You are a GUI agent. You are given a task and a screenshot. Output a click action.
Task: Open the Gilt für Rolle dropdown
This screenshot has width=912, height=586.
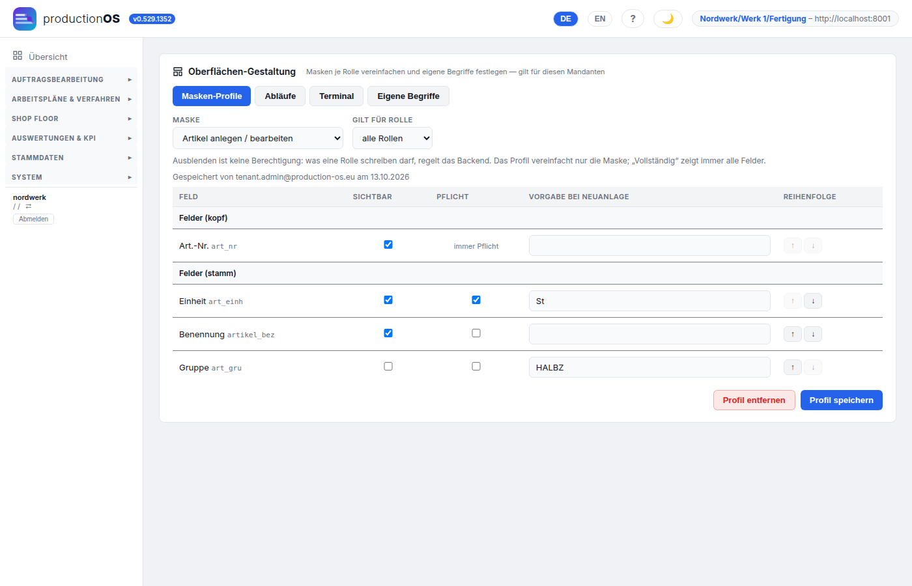click(x=392, y=138)
